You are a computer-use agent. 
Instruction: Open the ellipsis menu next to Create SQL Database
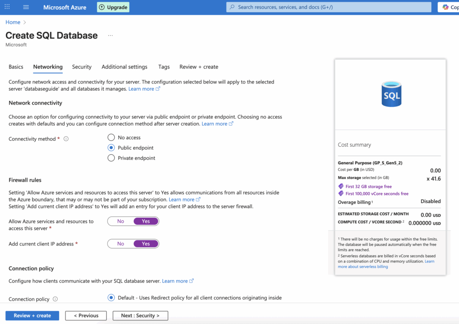(x=110, y=35)
